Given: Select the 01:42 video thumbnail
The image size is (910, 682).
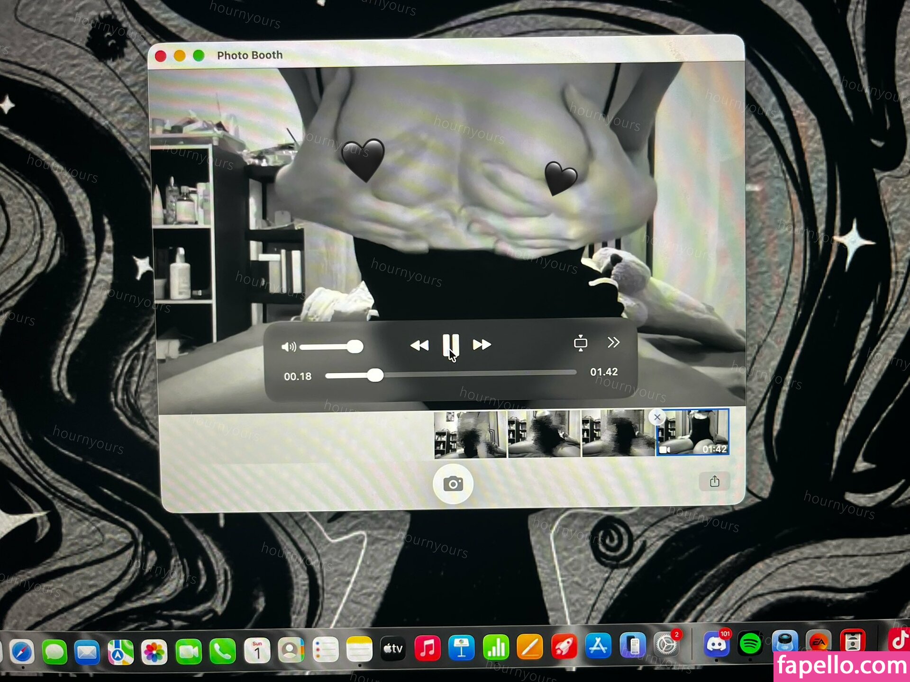Looking at the screenshot, I should [x=692, y=432].
